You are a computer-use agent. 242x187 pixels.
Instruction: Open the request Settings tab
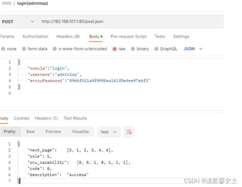pyautogui.click(x=181, y=36)
